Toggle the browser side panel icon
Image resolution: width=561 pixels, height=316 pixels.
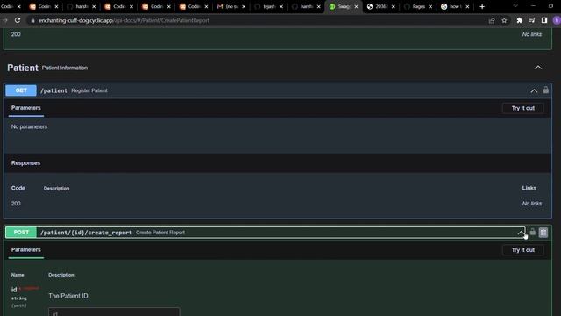click(x=544, y=21)
